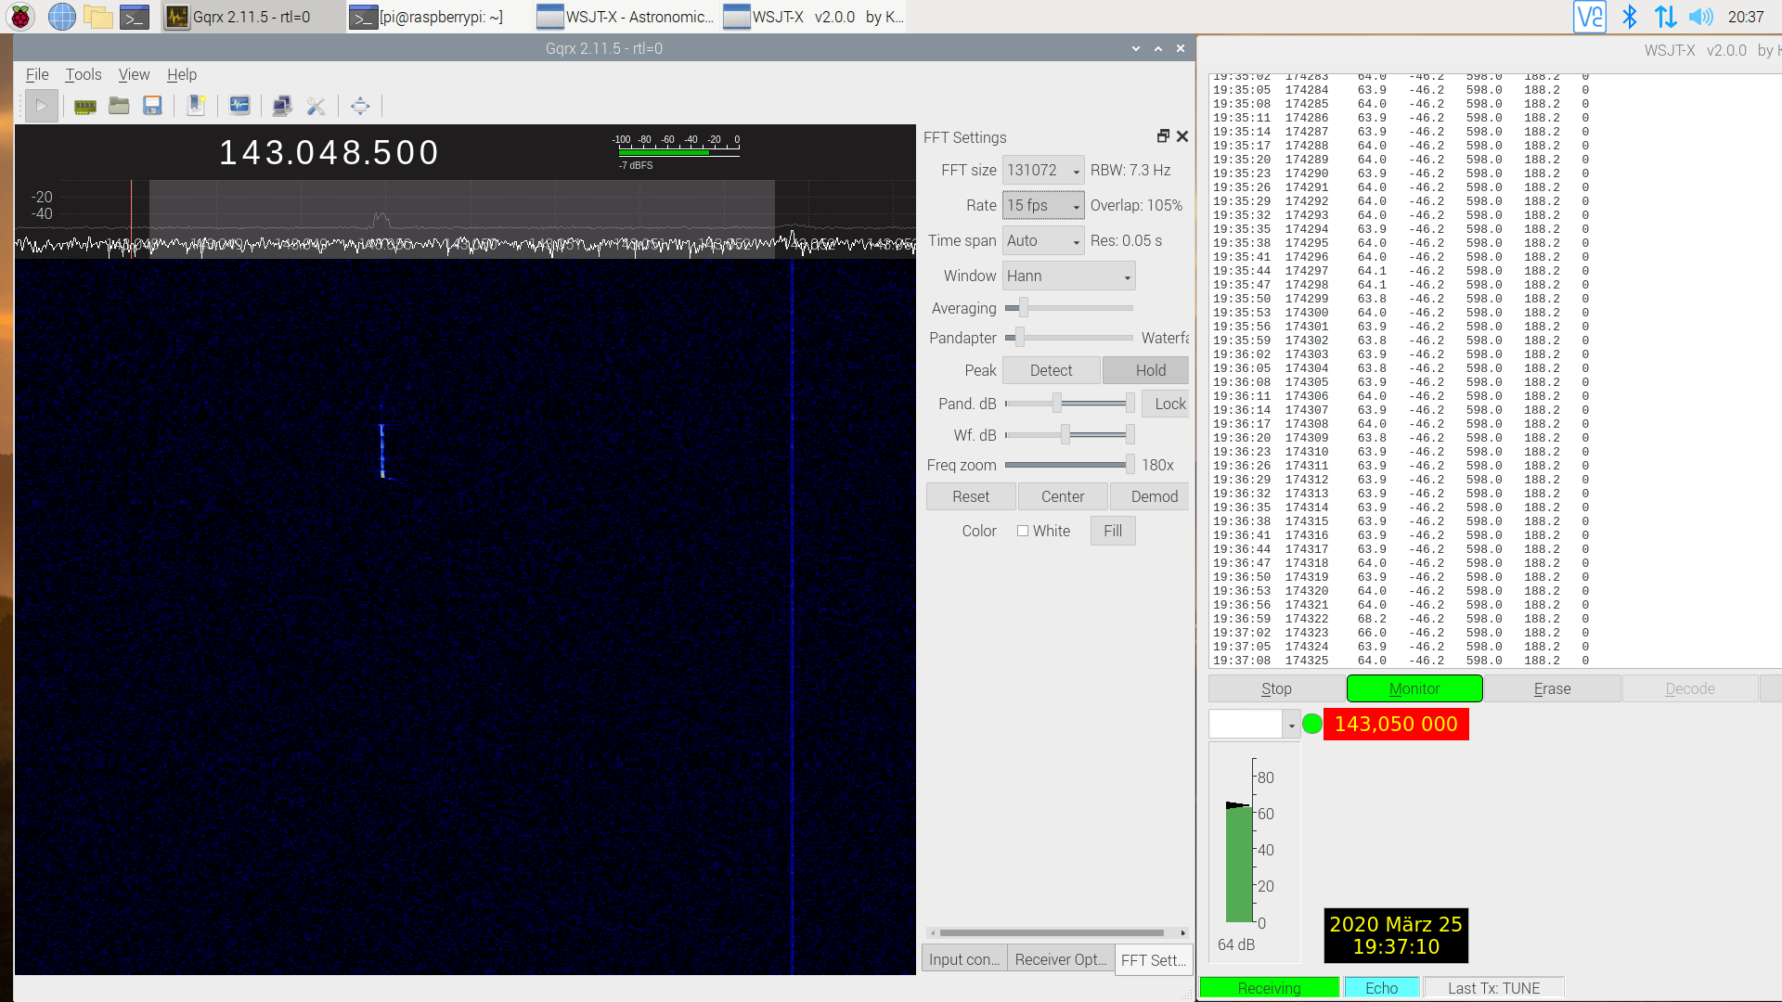Roll up the Gqrx window titlebar arrow
This screenshot has height=1002, width=1782.
(x=1136, y=48)
